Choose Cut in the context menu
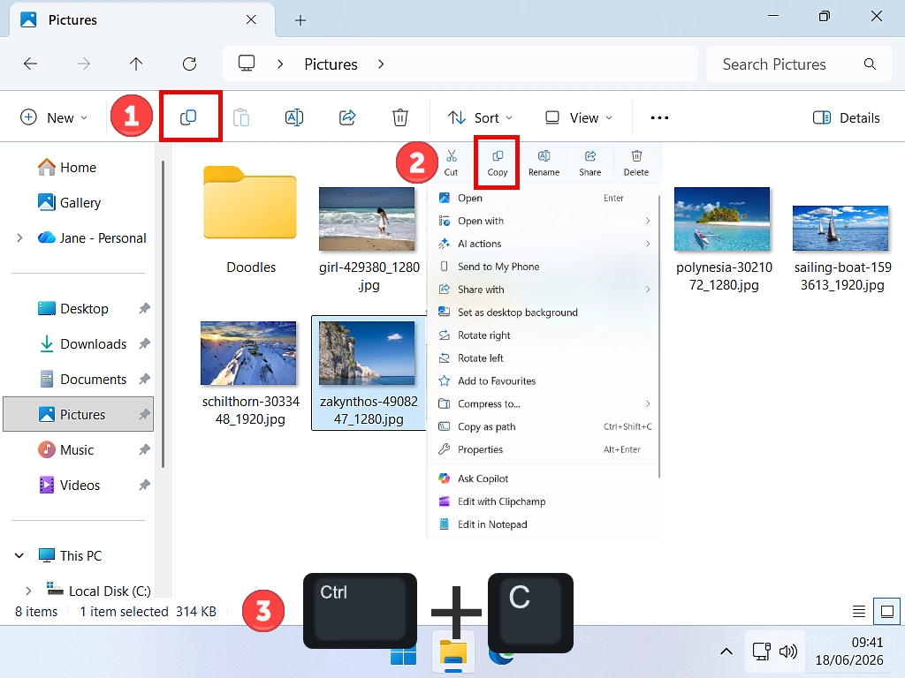 pos(452,163)
